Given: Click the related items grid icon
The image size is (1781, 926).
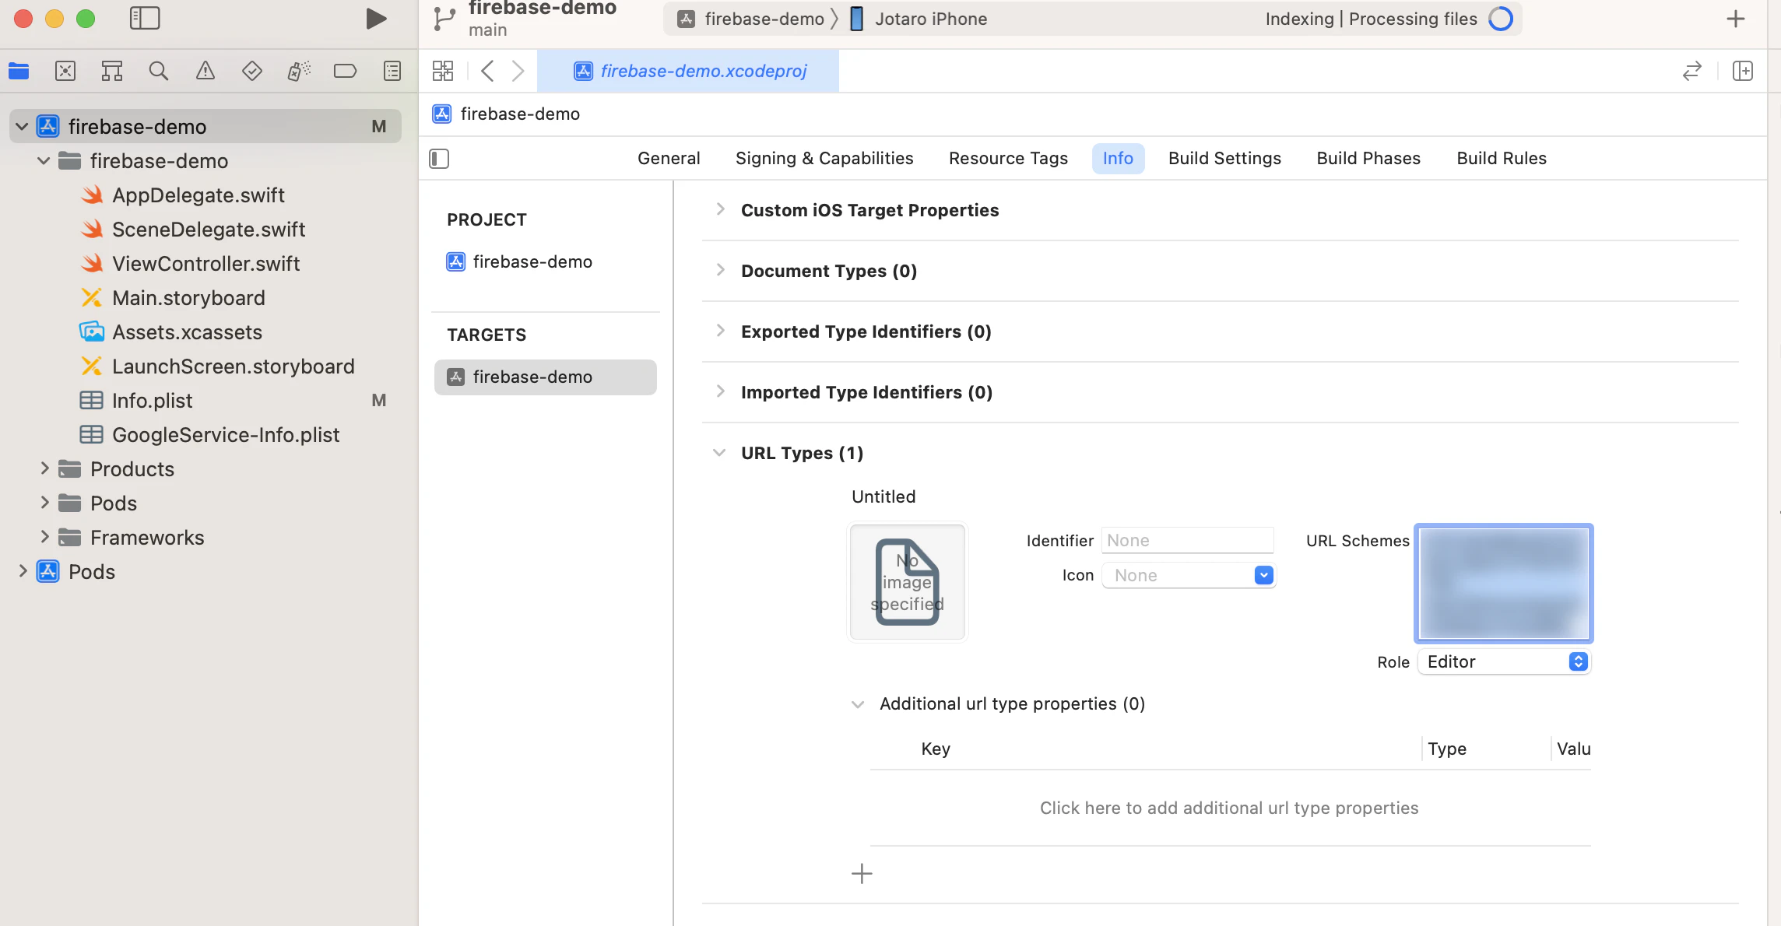Looking at the screenshot, I should pos(443,71).
